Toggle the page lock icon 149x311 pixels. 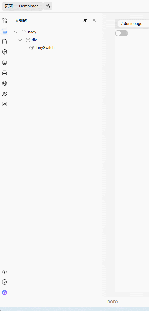(48, 6)
